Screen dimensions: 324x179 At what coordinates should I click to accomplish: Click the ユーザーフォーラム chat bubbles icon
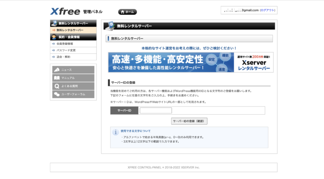click(57, 94)
